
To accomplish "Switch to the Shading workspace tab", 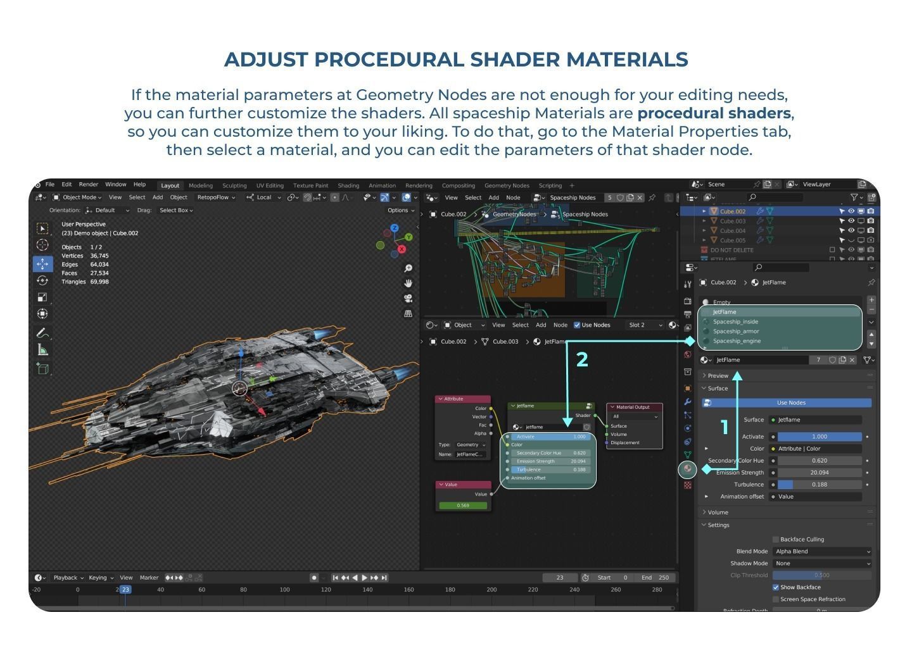I will [x=348, y=185].
